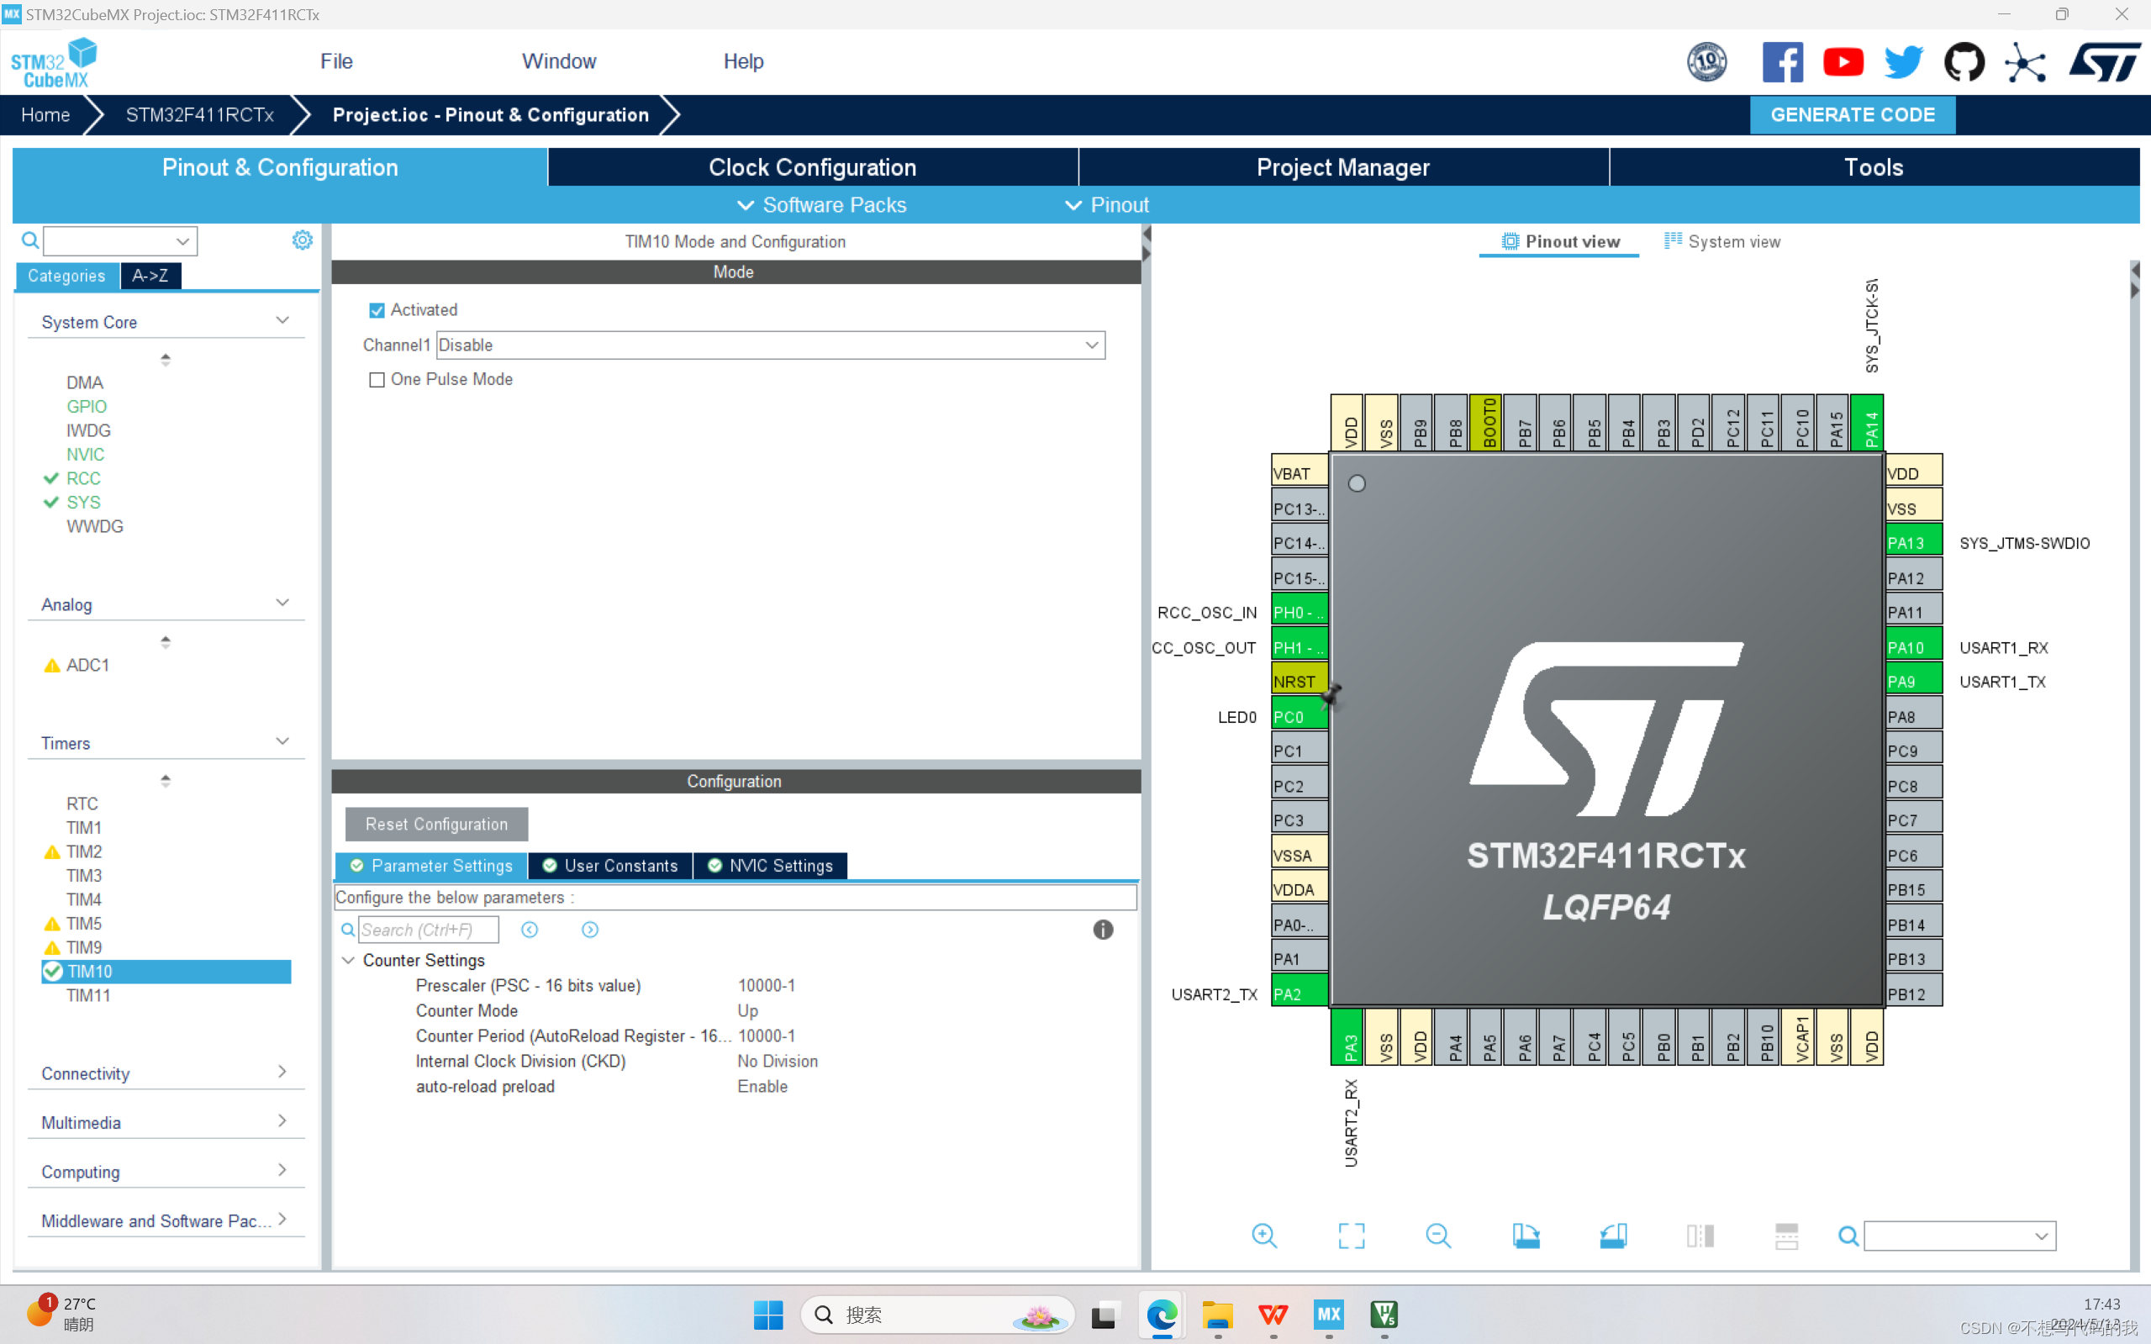The image size is (2151, 1344).
Task: Click the weather widget in taskbar
Action: pyautogui.click(x=62, y=1313)
